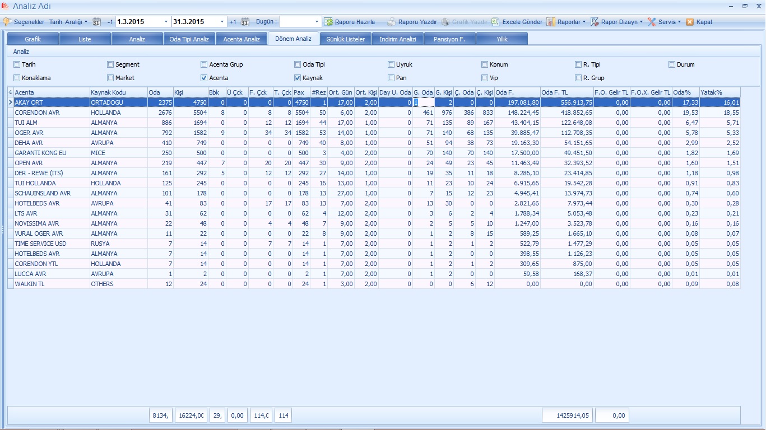Sort by the Oda F. TL column header
The width and height of the screenshot is (766, 430).
(x=567, y=92)
